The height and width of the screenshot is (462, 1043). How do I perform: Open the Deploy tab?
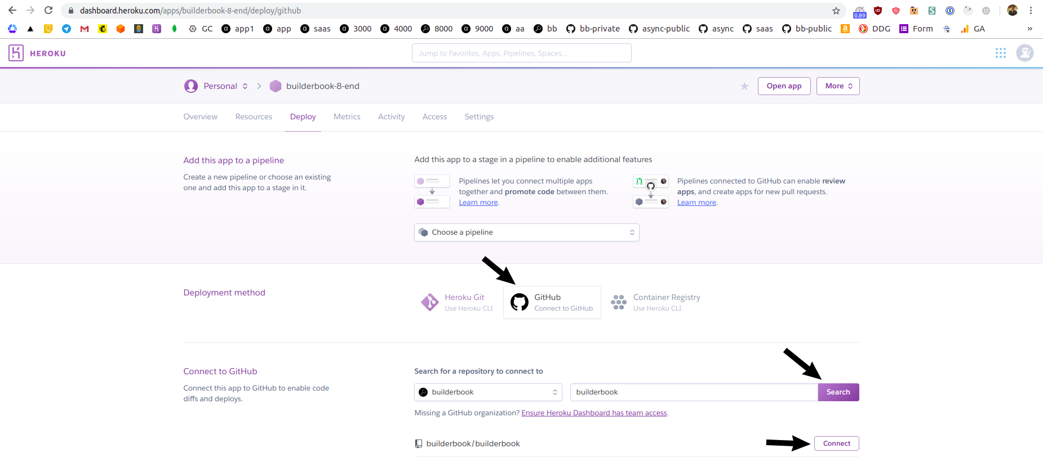tap(303, 116)
